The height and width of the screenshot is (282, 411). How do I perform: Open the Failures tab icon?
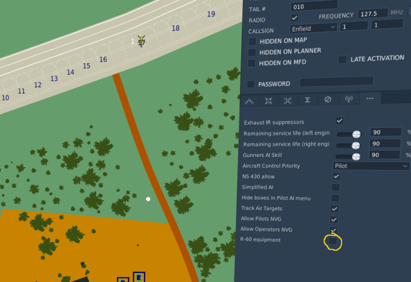(328, 99)
